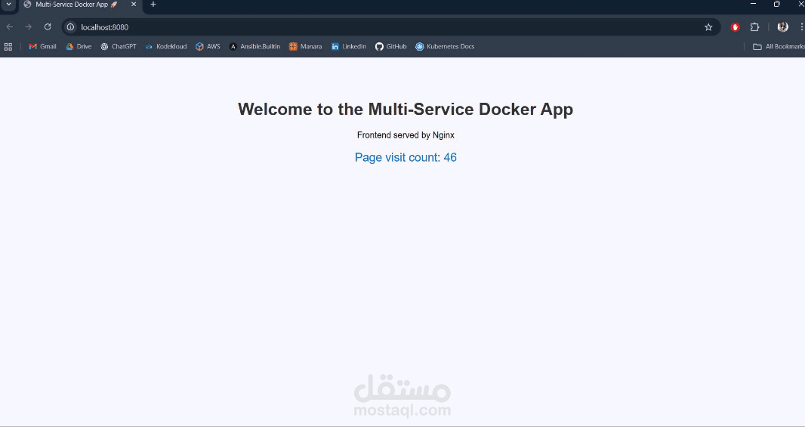This screenshot has height=427, width=805.
Task: Open a new tab with plus button
Action: coord(153,5)
